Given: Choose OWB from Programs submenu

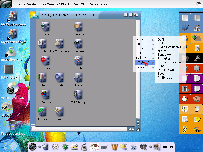Looking at the screenshot, I should coord(161,40).
